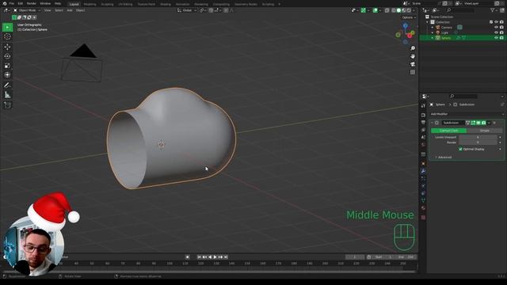Open the Texture properties tab
This screenshot has width=507, height=285.
click(423, 218)
